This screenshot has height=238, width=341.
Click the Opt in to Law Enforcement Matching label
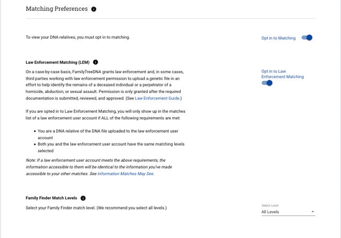click(283, 74)
